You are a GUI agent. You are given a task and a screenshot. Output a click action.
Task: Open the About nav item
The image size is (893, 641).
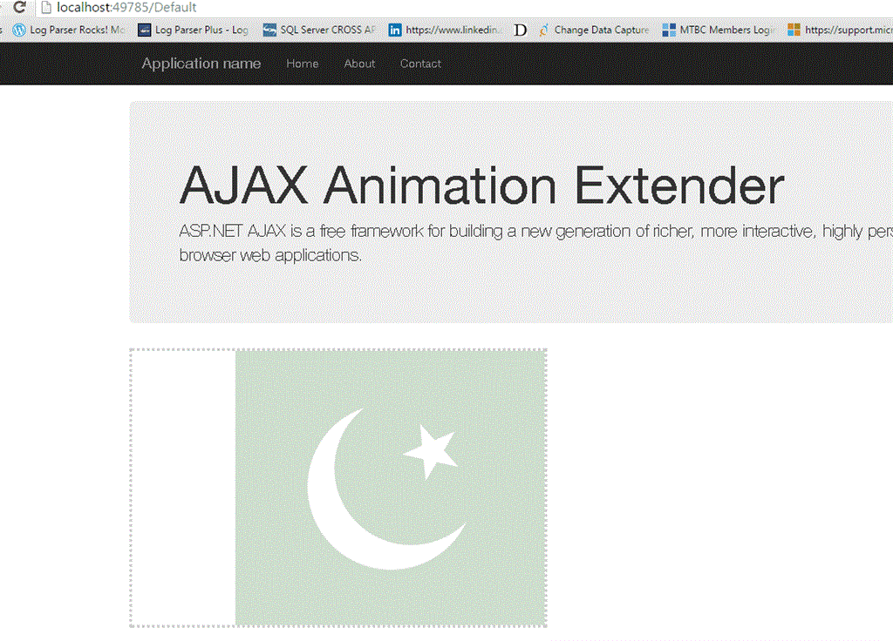click(359, 64)
